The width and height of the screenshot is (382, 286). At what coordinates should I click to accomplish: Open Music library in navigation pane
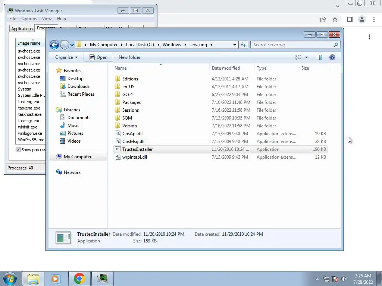[73, 125]
